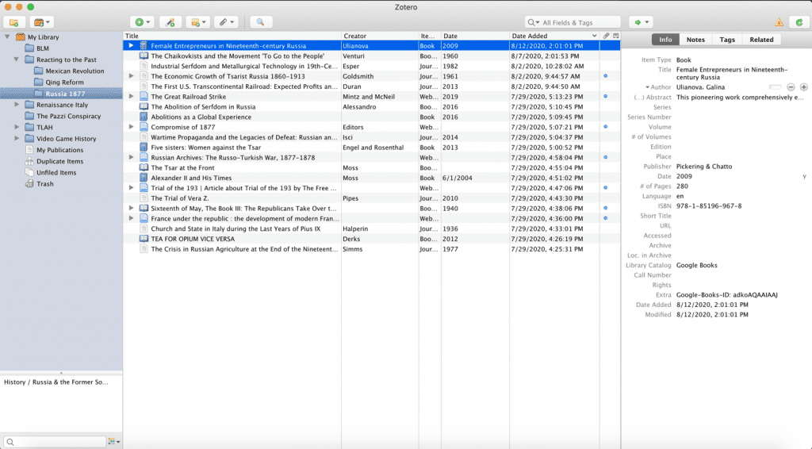Select Alexander II and His Times item
Image resolution: width=812 pixels, height=449 pixels.
point(371,178)
